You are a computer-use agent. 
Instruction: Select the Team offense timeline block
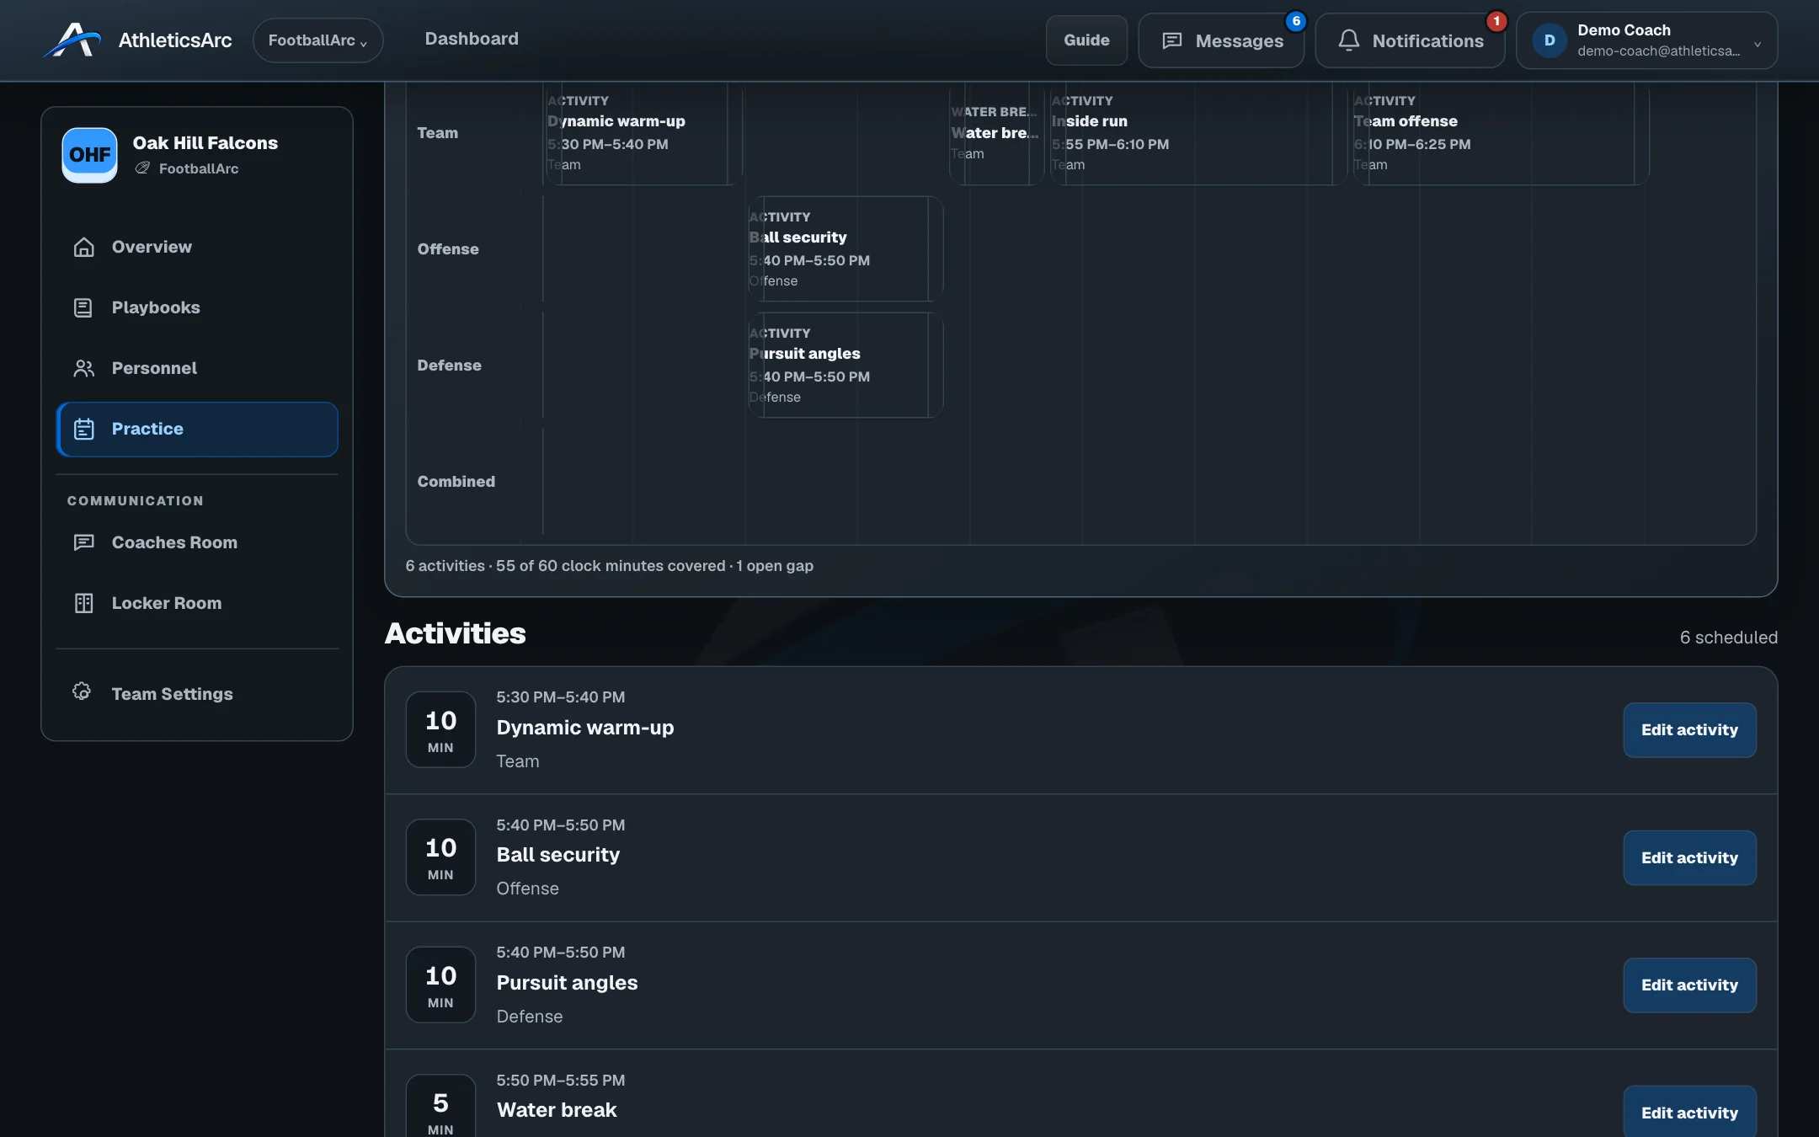point(1500,132)
